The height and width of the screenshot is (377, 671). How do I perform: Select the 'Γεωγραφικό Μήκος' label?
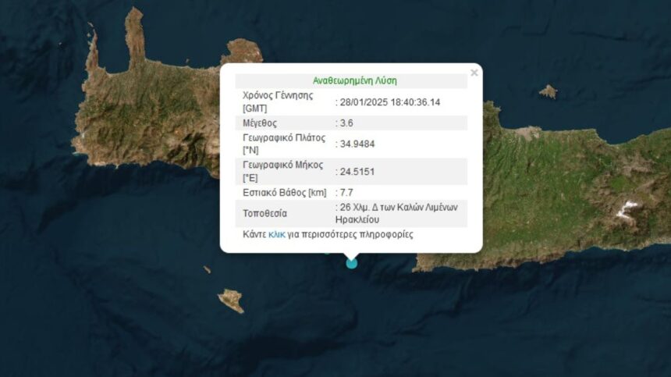coord(283,165)
